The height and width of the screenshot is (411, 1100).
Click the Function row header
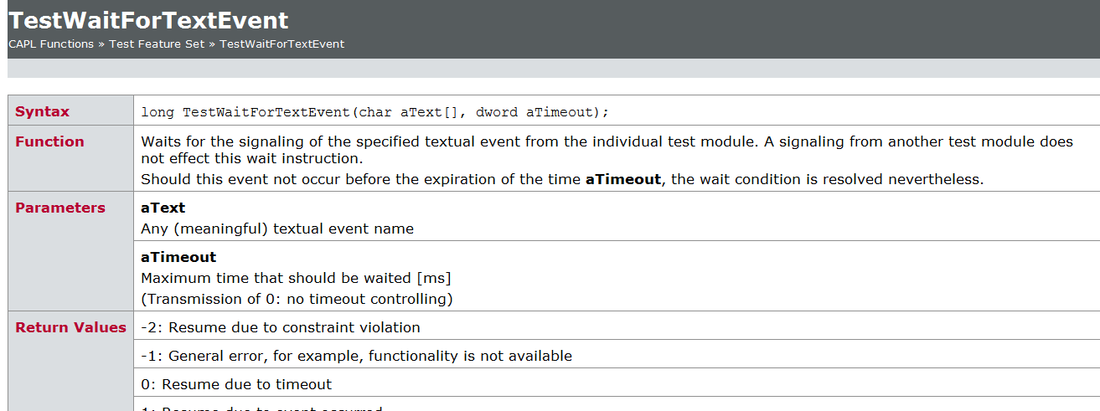49,141
